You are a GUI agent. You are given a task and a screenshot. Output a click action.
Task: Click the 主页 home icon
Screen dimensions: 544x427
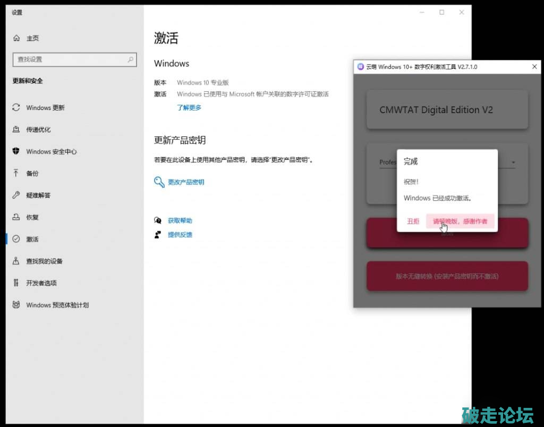pos(16,38)
